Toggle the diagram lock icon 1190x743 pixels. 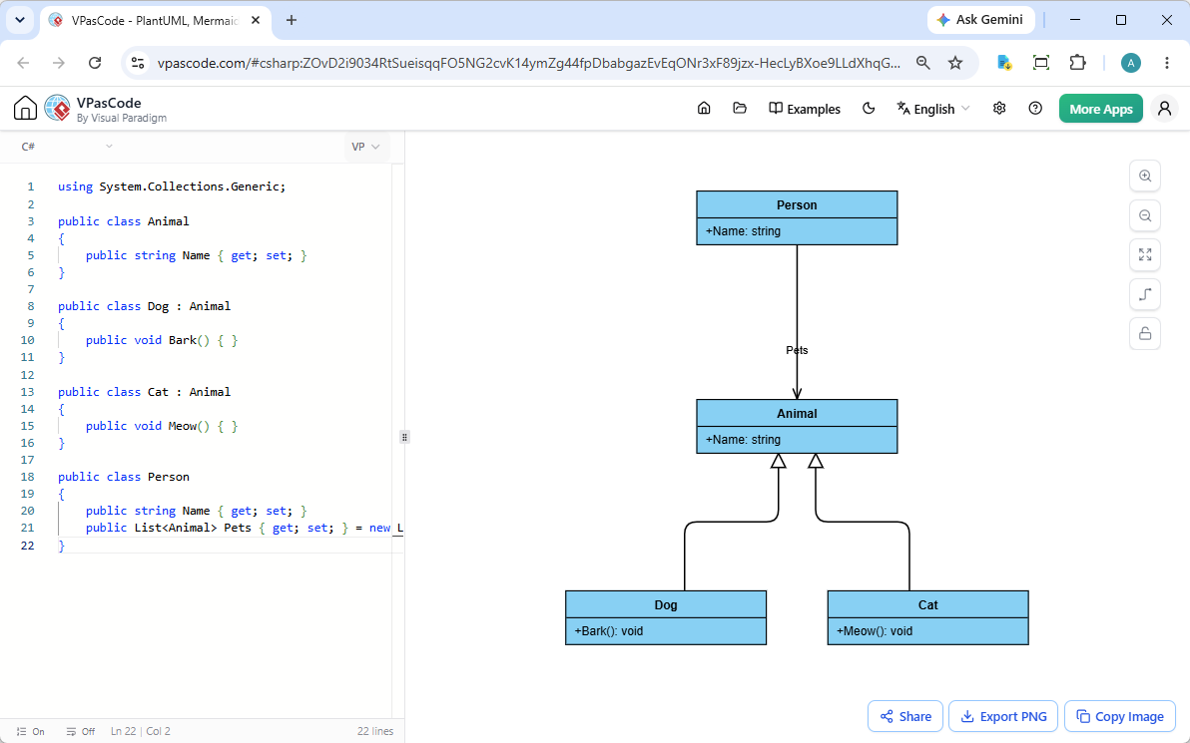(1145, 333)
